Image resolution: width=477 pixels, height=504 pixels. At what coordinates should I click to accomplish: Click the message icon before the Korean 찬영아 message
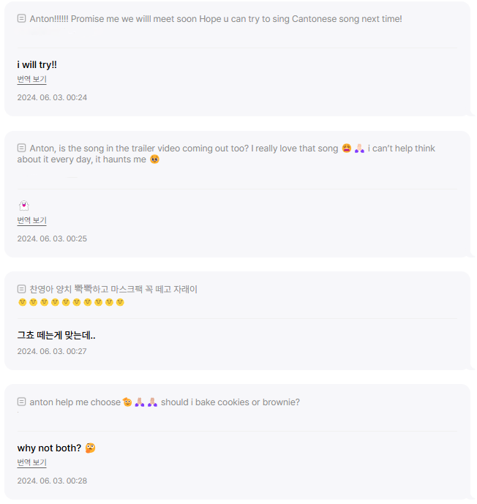point(22,289)
